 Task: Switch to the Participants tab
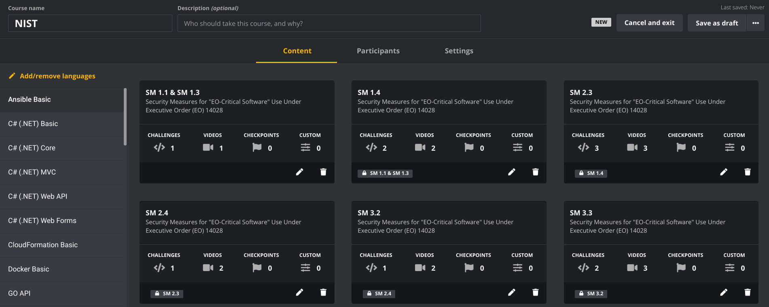(x=378, y=51)
